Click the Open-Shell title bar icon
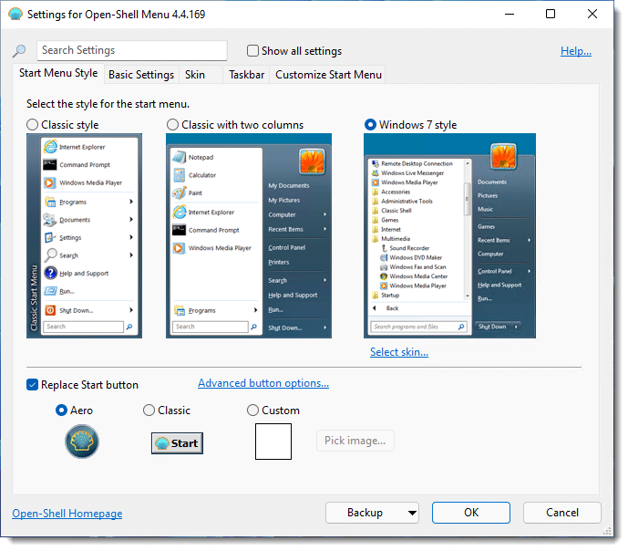Image resolution: width=628 pixels, height=551 pixels. (x=15, y=14)
